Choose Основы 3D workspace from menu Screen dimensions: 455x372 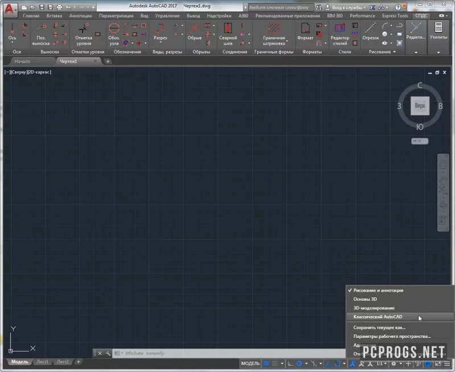coord(400,299)
